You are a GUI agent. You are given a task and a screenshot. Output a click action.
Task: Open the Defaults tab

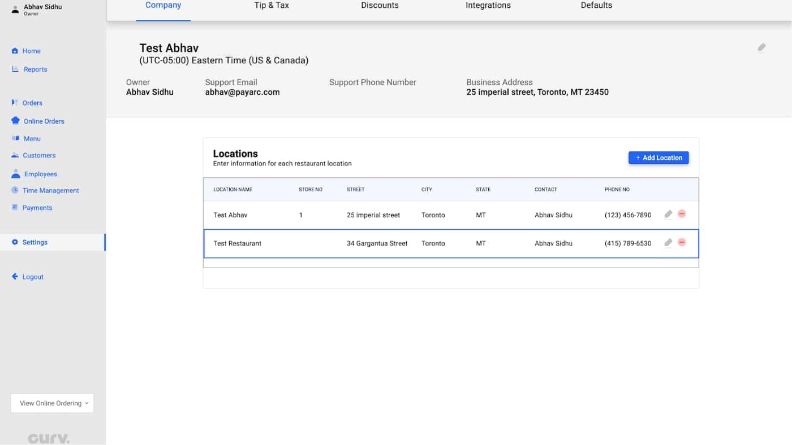596,5
